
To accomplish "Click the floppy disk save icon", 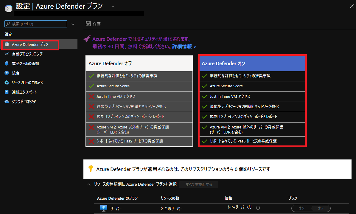I will 88,24.
